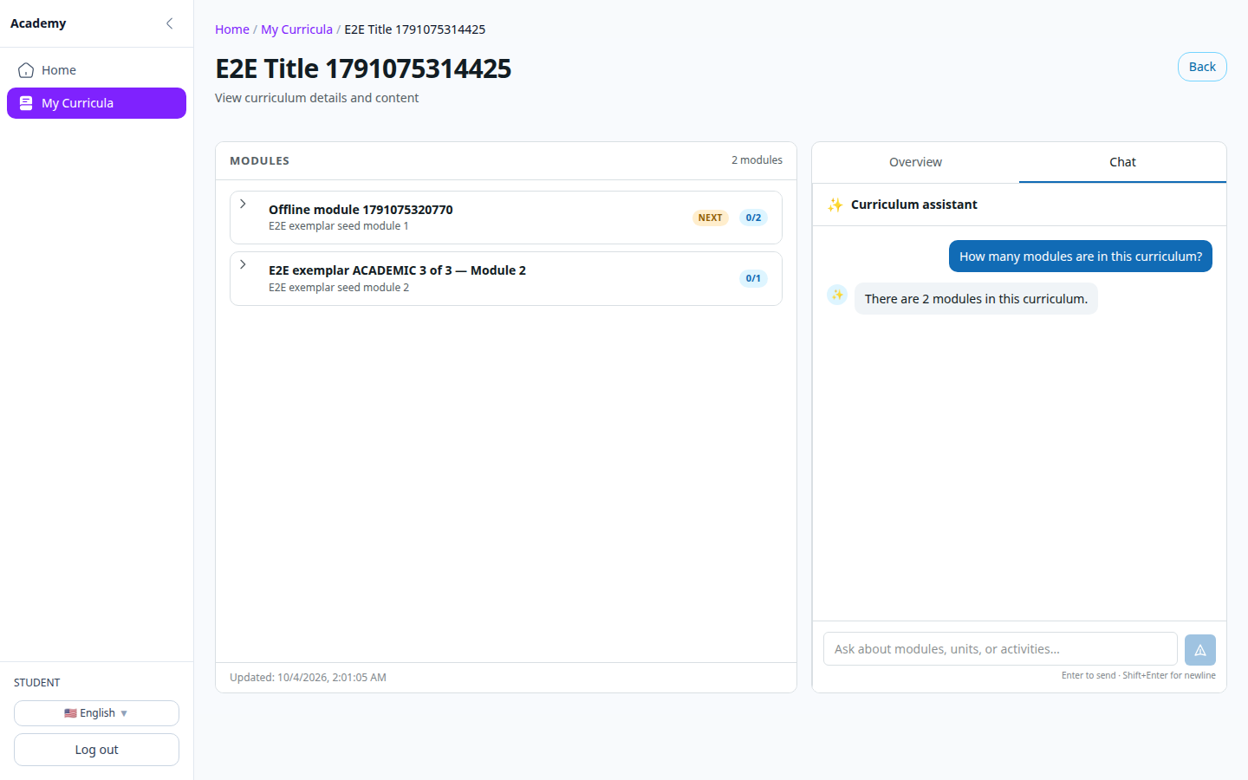This screenshot has height=780, width=1248.
Task: Click the 'There are 2 modules' reply
Action: [976, 299]
